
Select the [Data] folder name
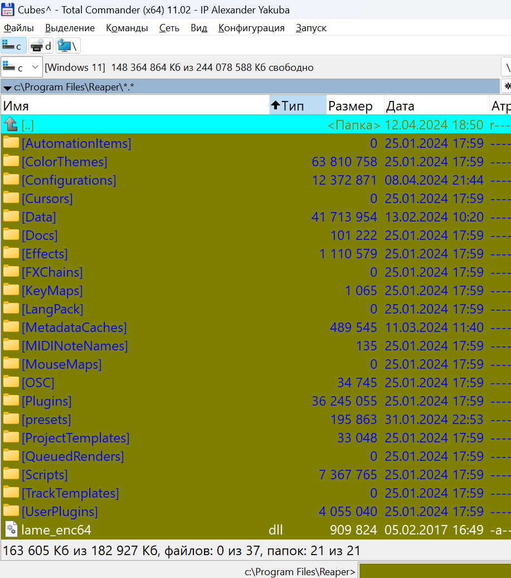tap(38, 217)
